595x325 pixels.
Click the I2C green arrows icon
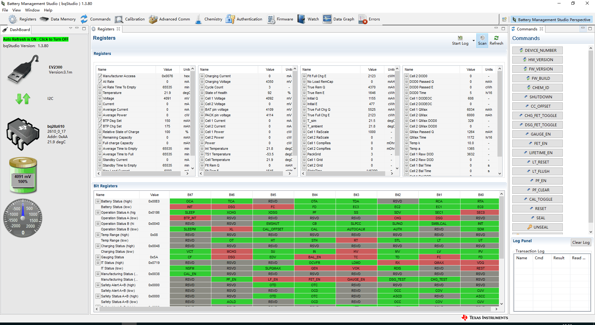click(23, 99)
